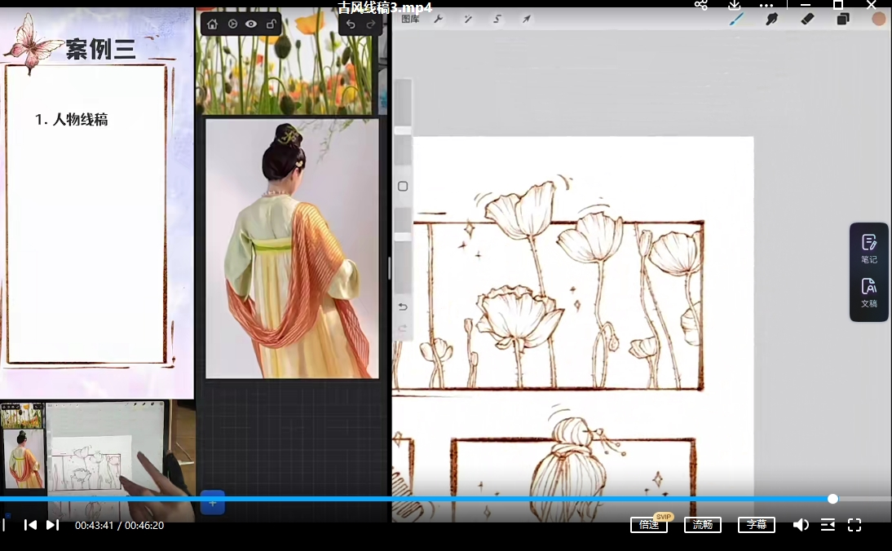Open the 流畅 video quality menu
892x551 pixels.
click(702, 525)
